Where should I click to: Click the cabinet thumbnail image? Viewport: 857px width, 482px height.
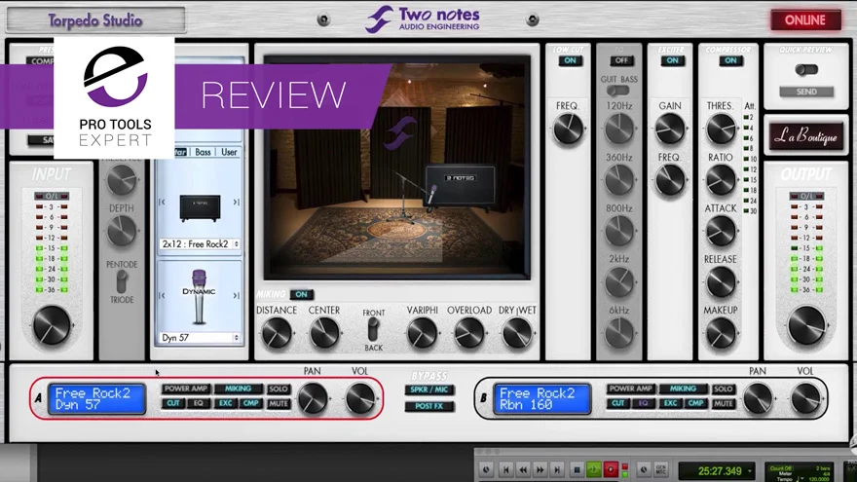(200, 207)
